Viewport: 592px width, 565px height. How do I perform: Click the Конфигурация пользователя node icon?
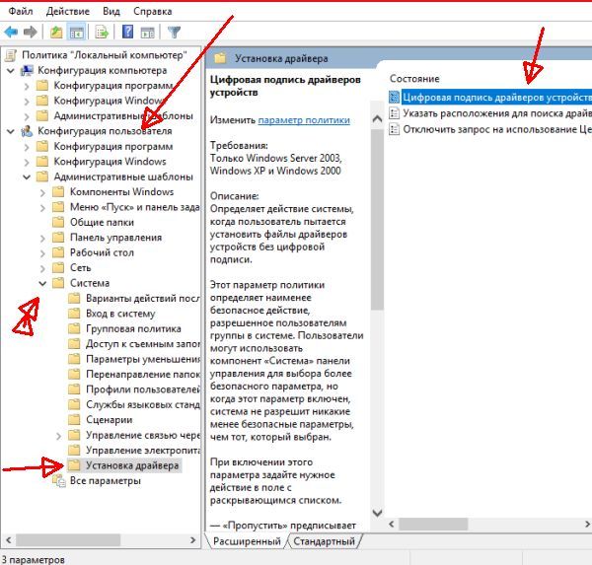(x=27, y=131)
